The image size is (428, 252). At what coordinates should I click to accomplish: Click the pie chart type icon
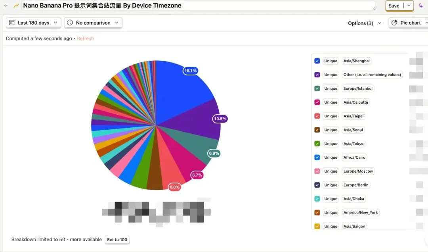[x=394, y=23]
